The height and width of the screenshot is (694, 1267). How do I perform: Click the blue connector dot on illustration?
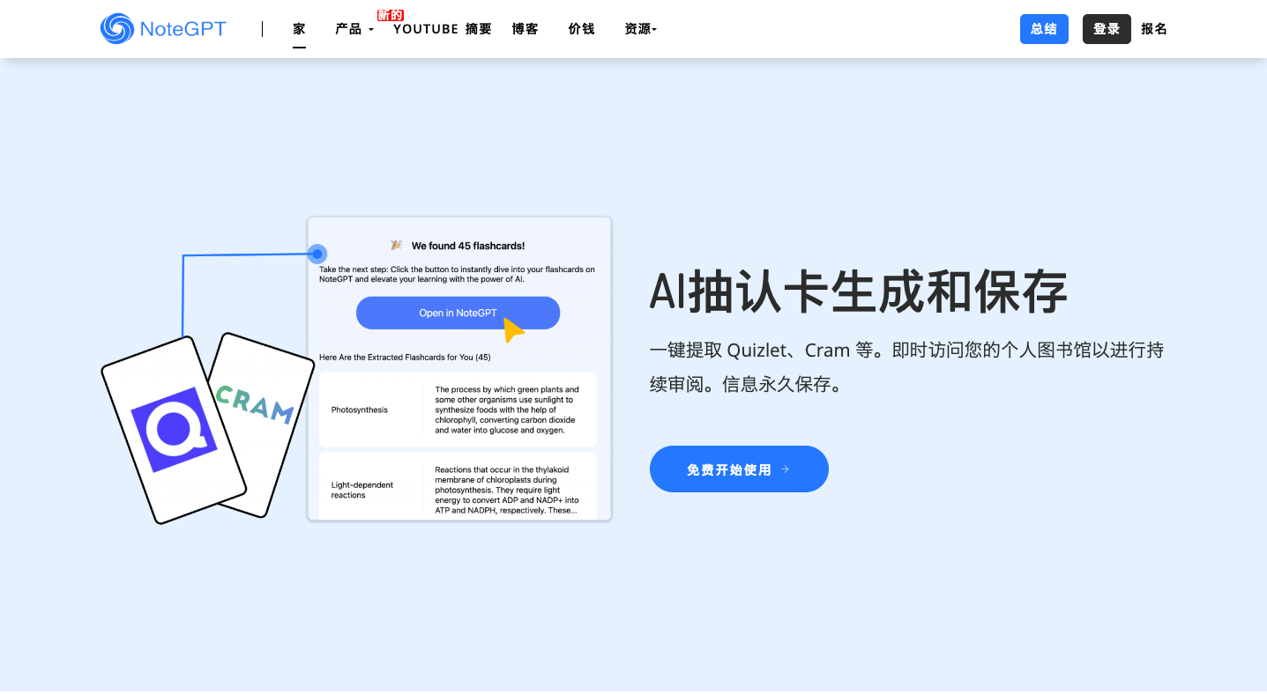[317, 254]
